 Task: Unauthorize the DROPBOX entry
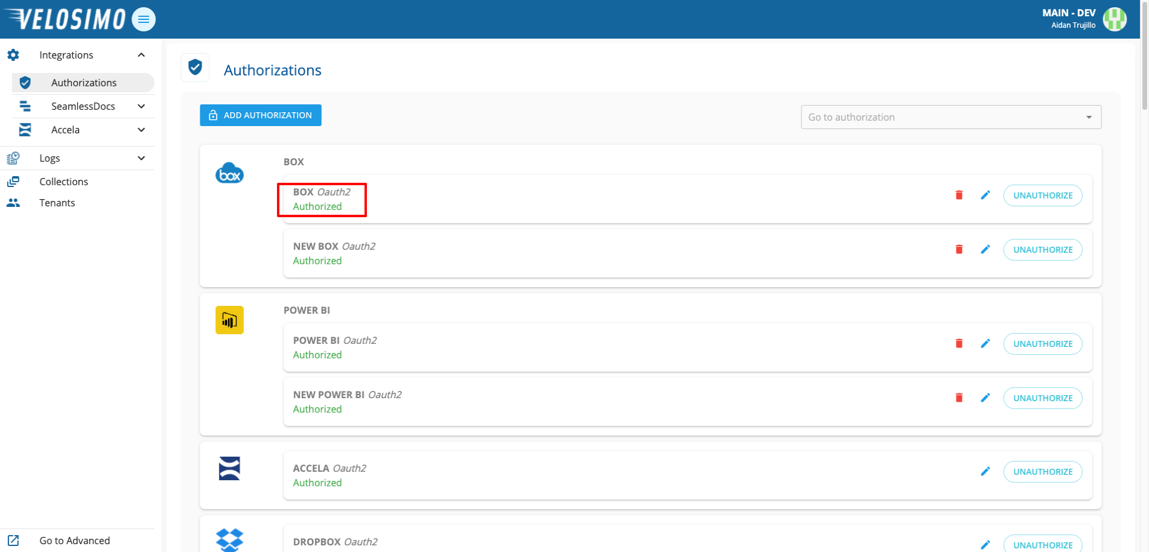click(x=1043, y=544)
